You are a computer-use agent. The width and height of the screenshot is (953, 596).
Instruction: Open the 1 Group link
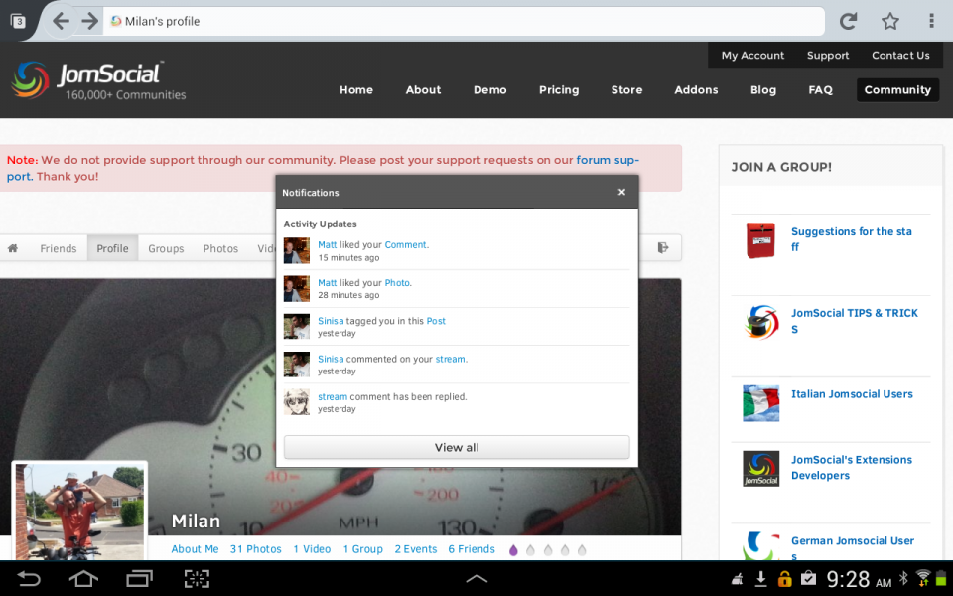(363, 549)
